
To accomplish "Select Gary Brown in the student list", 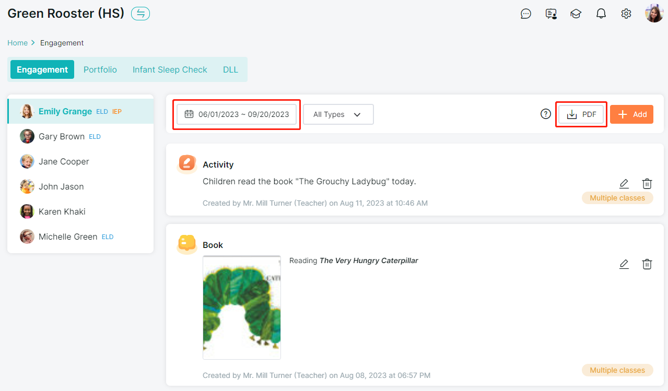I will tap(62, 136).
